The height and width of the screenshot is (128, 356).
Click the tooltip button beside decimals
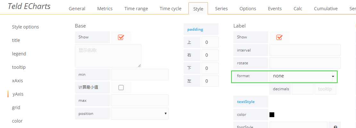coord(325,89)
